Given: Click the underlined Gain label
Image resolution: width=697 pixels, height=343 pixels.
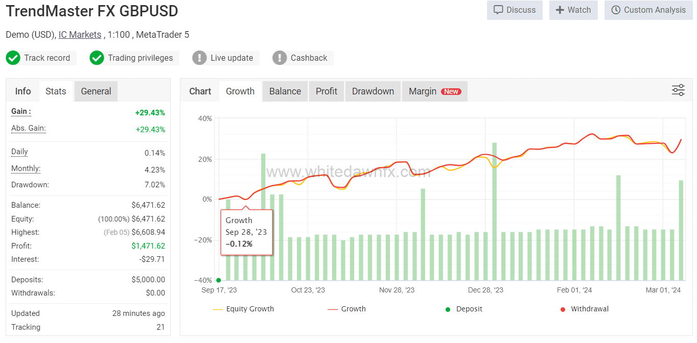Looking at the screenshot, I should tap(21, 111).
